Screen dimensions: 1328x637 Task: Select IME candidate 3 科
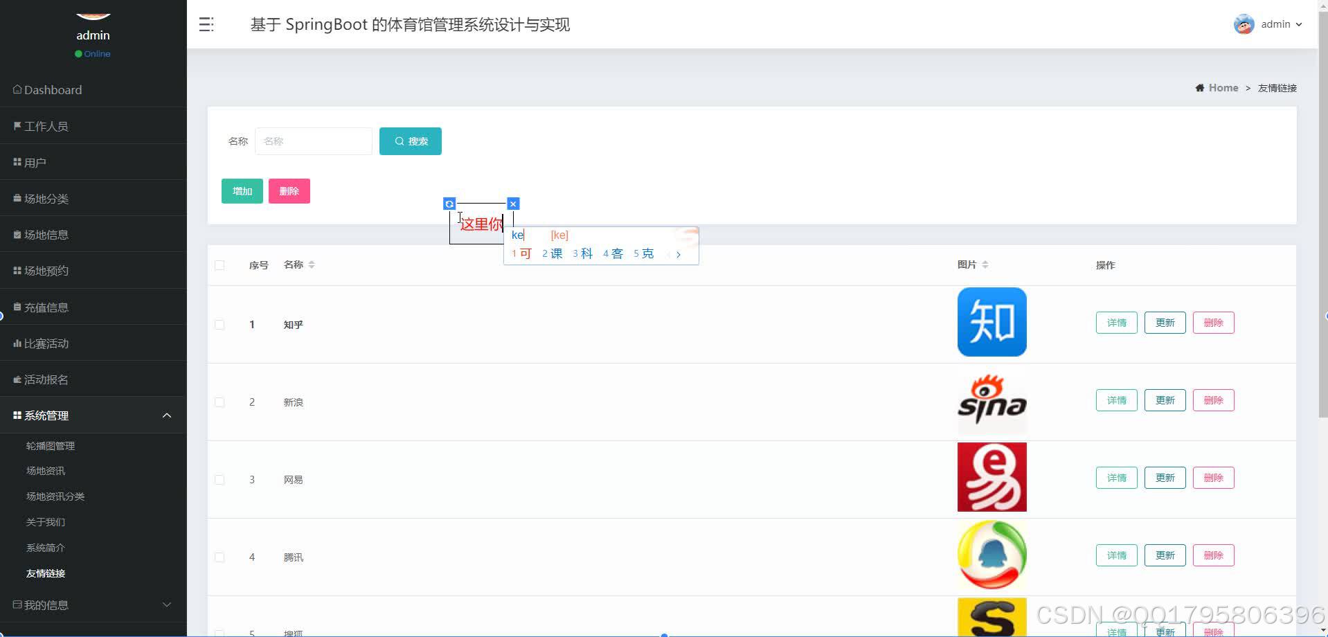[582, 254]
